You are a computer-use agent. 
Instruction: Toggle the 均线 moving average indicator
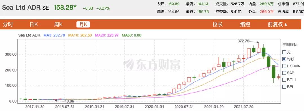(x=284, y=59)
